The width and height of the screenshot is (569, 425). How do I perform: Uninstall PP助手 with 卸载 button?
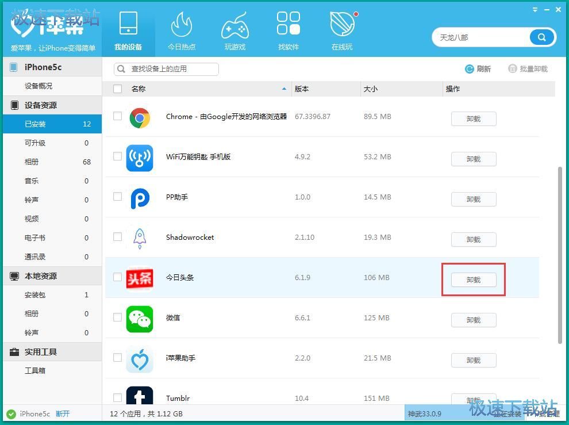[474, 200]
